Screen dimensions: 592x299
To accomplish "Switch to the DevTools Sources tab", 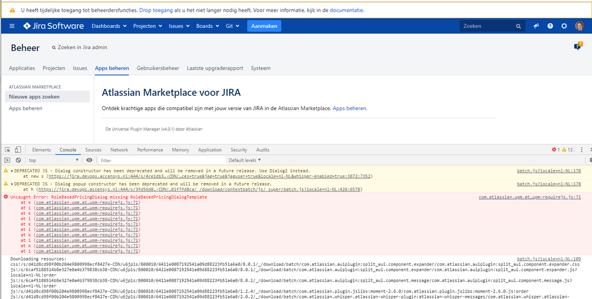I will click(x=93, y=150).
